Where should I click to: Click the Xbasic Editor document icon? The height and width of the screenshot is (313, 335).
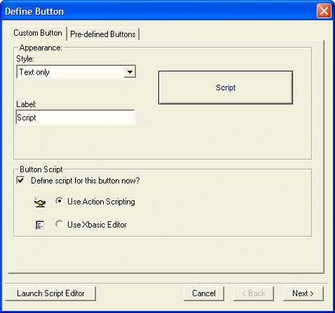click(x=40, y=225)
